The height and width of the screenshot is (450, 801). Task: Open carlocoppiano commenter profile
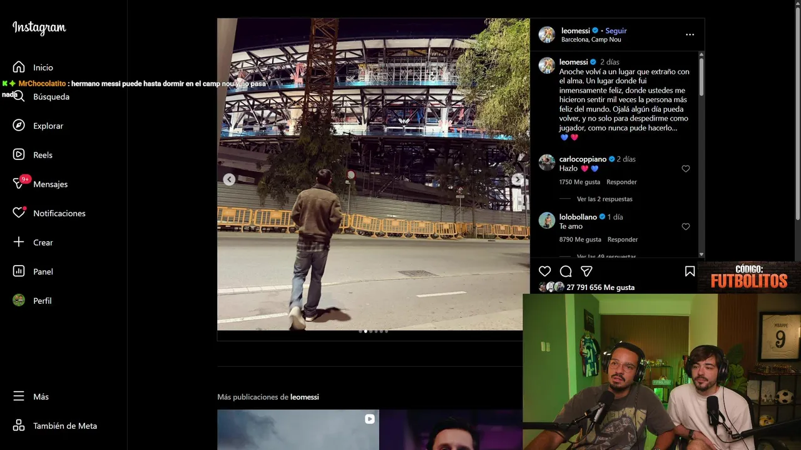583,159
